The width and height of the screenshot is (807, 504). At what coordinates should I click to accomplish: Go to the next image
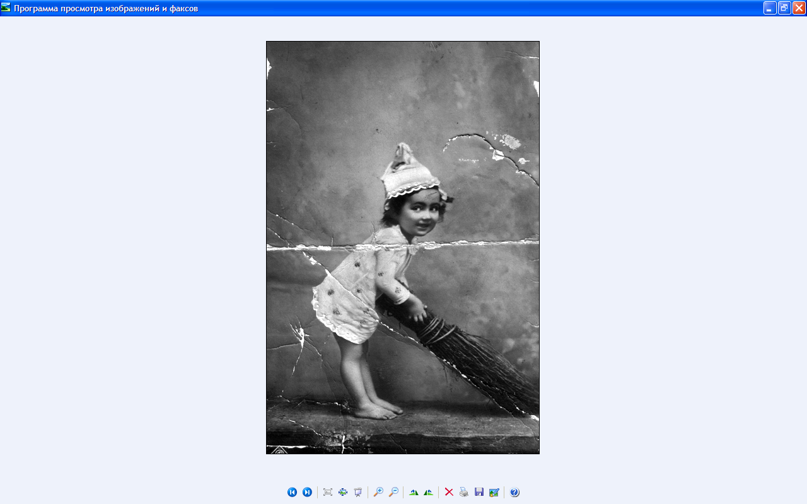point(307,492)
